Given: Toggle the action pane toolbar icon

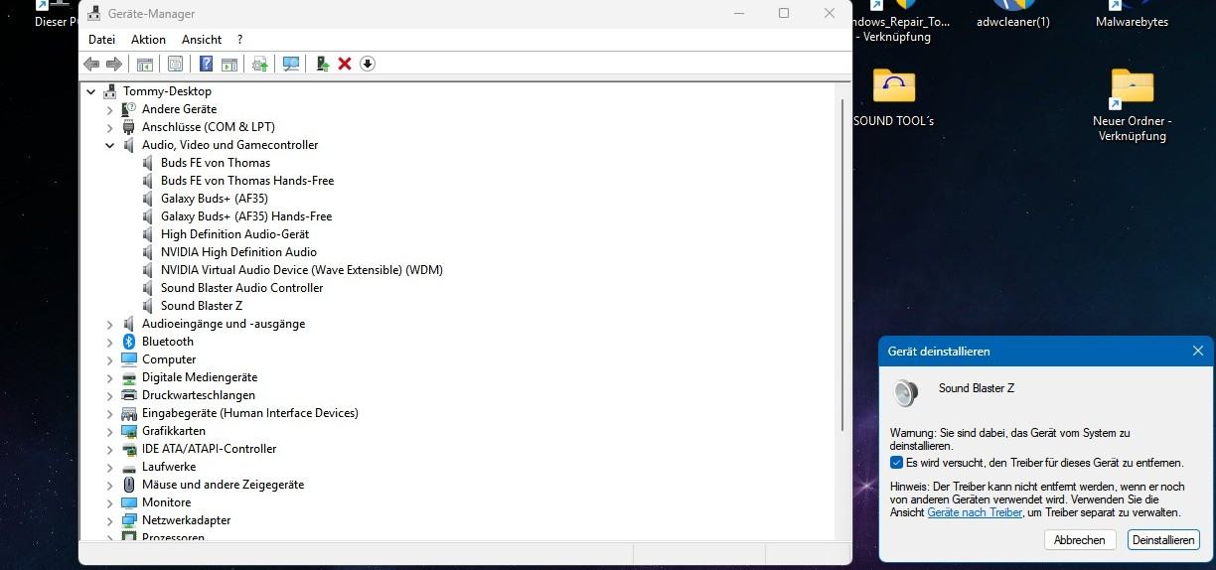Looking at the screenshot, I should click(228, 65).
